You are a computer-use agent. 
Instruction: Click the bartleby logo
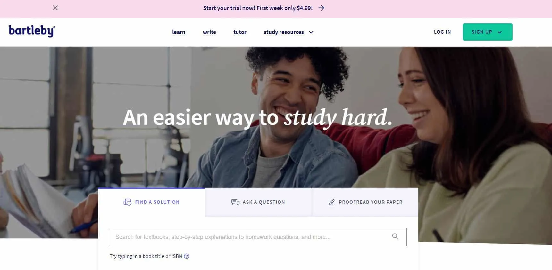(x=32, y=31)
